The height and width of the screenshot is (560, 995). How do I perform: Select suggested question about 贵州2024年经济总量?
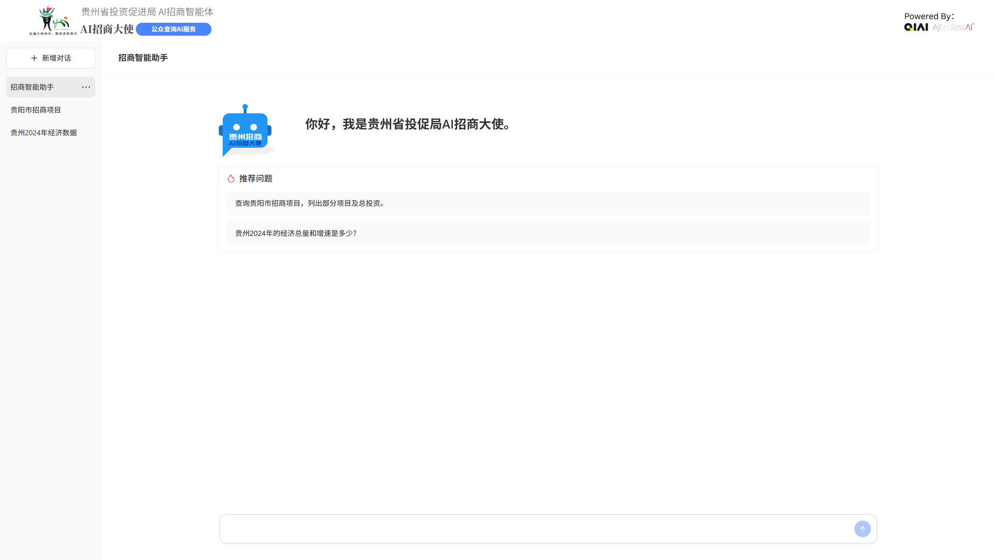(x=548, y=233)
